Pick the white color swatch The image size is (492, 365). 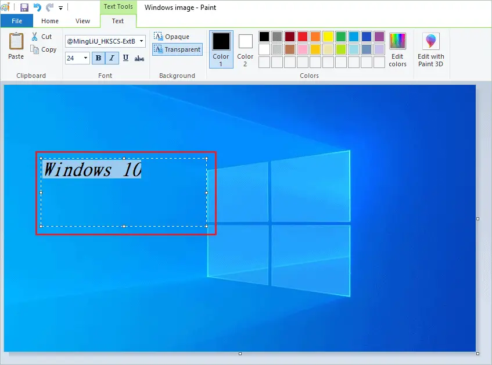tap(264, 49)
